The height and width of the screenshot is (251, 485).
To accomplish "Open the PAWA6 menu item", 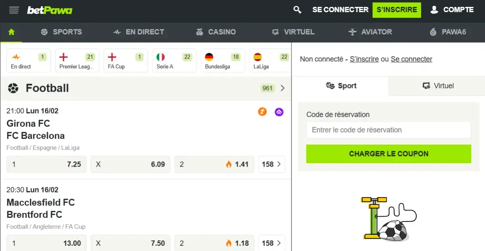I will [x=449, y=32].
